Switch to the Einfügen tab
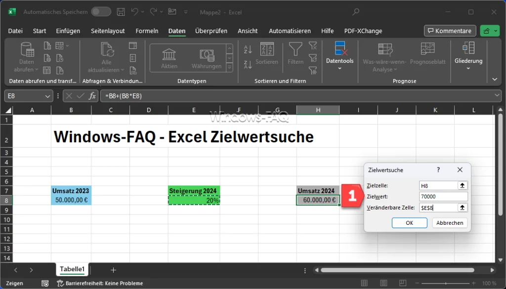Image resolution: width=506 pixels, height=289 pixels. (x=68, y=31)
